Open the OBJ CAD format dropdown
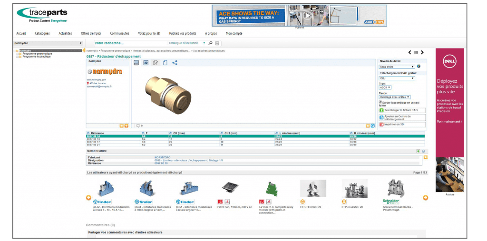 click(x=397, y=78)
